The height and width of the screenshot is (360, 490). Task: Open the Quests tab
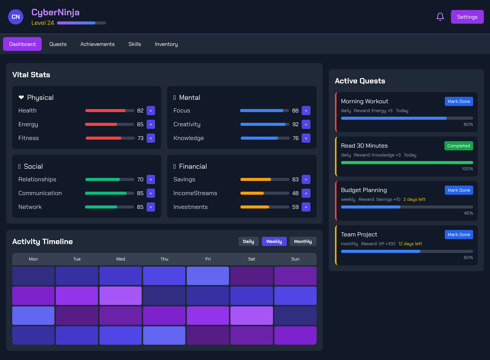coord(58,44)
